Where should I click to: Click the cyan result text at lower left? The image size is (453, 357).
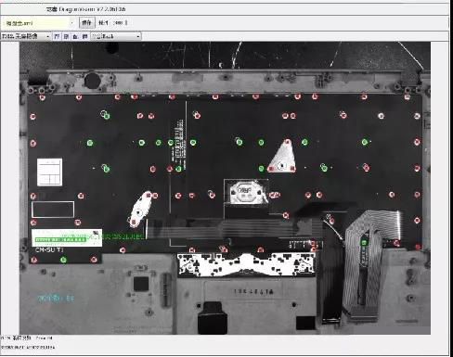[56, 299]
